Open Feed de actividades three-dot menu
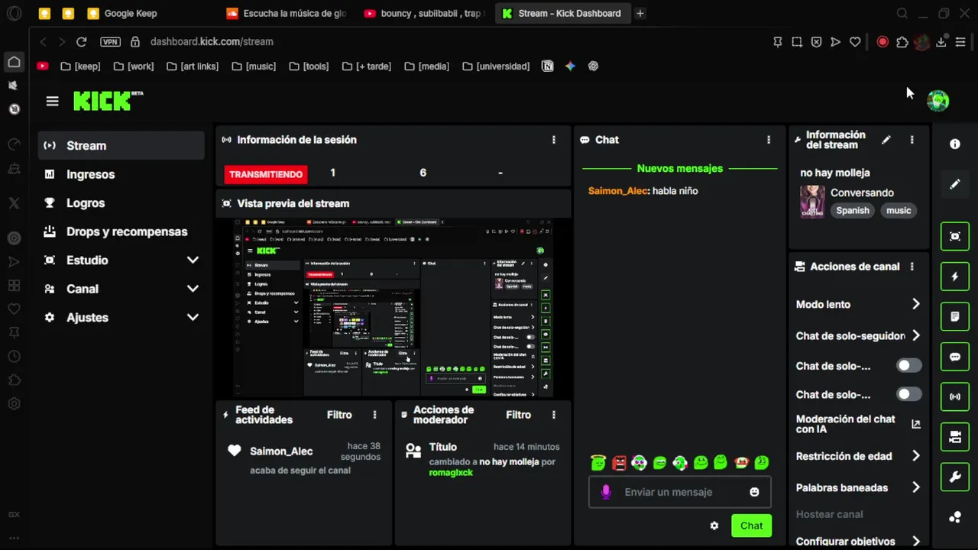The height and width of the screenshot is (550, 978). (x=374, y=415)
